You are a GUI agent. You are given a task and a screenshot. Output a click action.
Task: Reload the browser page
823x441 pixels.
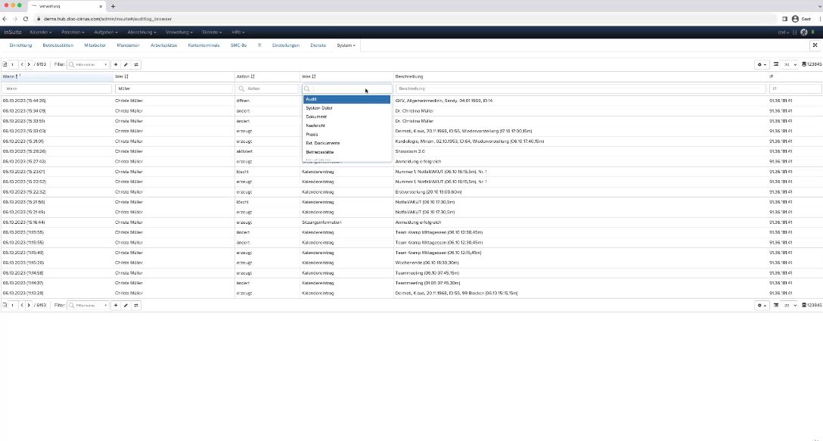pyautogui.click(x=25, y=19)
